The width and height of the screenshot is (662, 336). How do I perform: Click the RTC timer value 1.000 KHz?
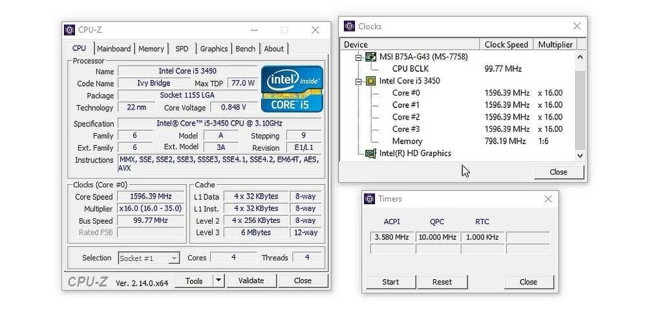tap(482, 237)
